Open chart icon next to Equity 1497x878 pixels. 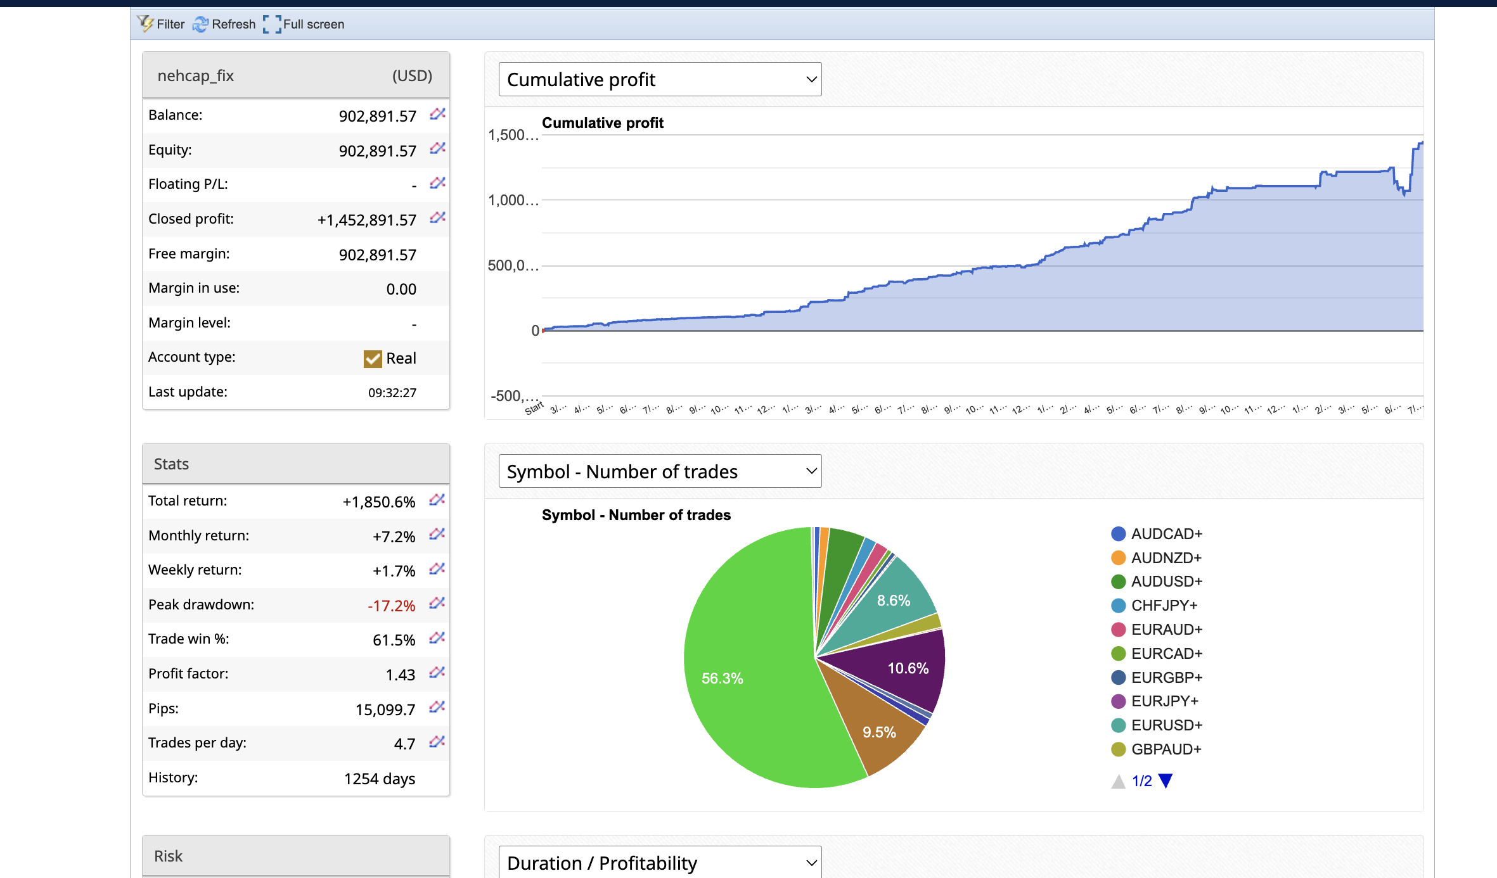point(437,148)
